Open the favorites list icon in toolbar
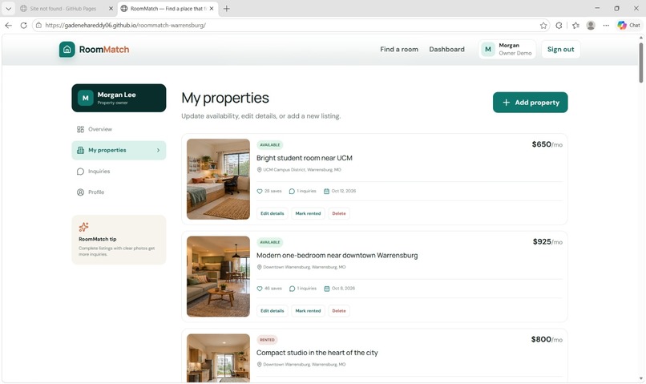 click(x=575, y=26)
